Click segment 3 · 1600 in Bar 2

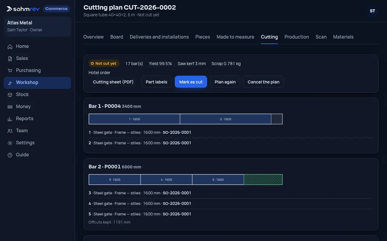(115, 180)
